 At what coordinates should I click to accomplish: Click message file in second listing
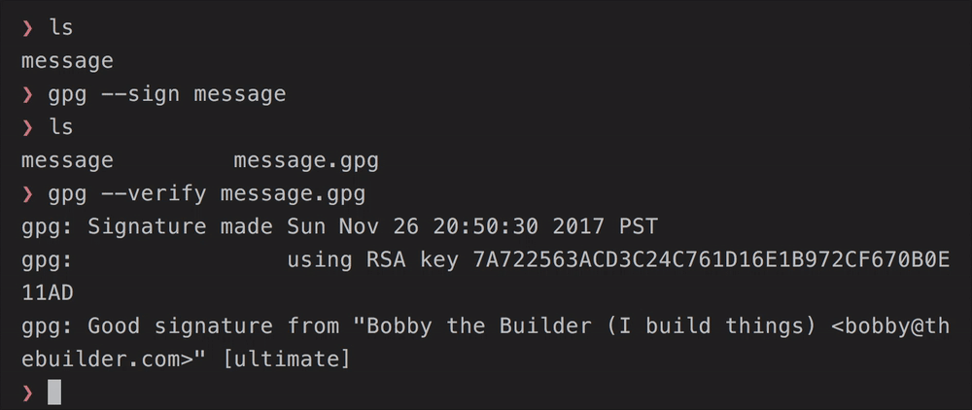[x=67, y=161]
